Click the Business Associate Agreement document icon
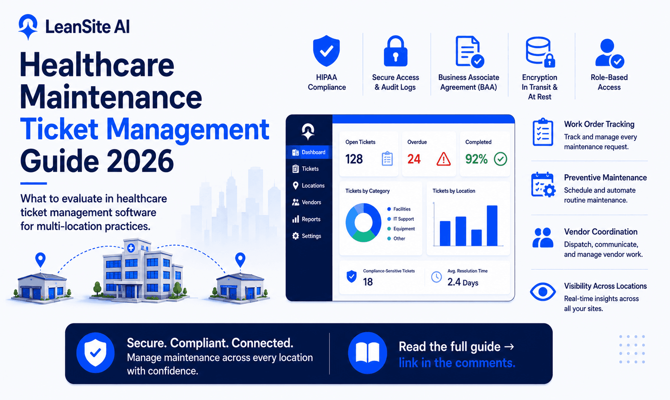 469,52
